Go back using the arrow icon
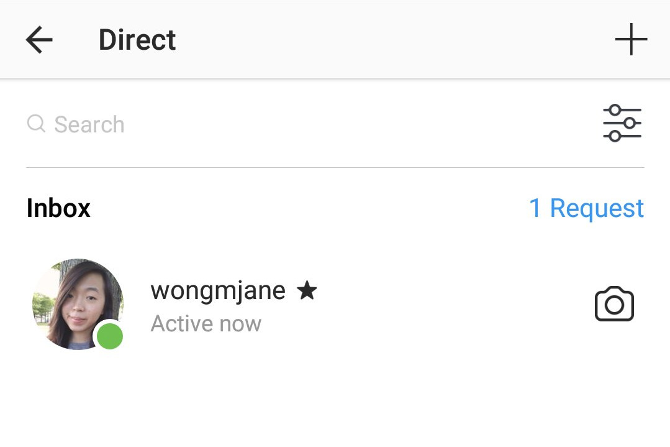Image resolution: width=670 pixels, height=447 pixels. click(39, 39)
